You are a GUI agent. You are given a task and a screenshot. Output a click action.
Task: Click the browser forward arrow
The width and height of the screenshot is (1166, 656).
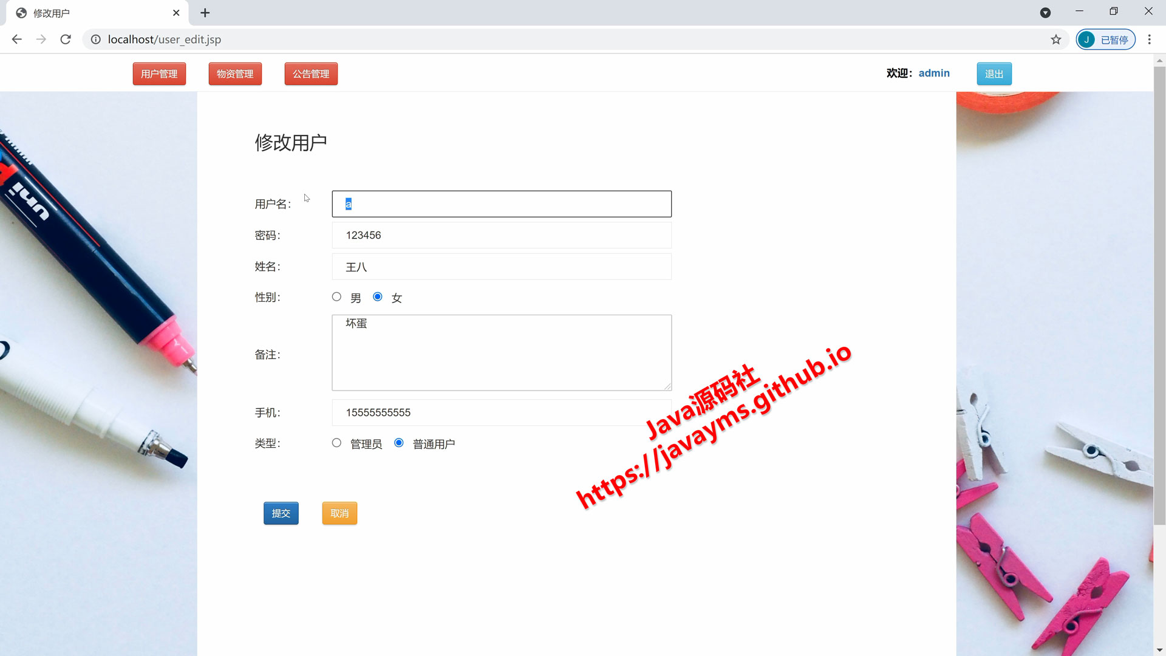tap(41, 39)
